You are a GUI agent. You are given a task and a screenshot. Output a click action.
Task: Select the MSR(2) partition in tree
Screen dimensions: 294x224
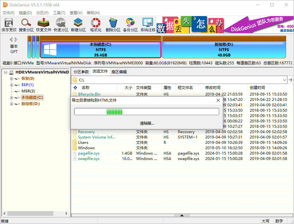coord(28,91)
